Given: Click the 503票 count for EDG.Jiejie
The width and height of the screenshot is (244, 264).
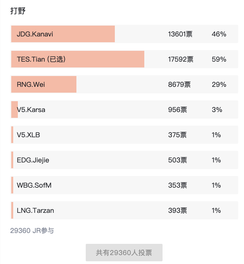Looking at the screenshot, I should click(x=177, y=160).
